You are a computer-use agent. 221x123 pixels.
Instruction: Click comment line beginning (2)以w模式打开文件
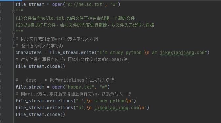point(85,25)
